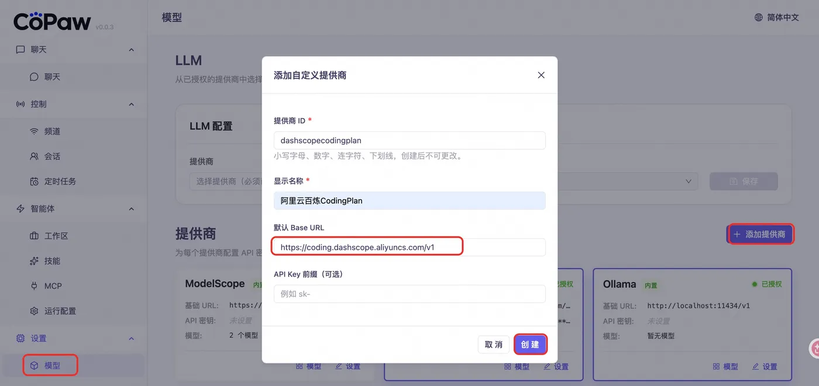Click the 保存 button in LLM 配置

[x=744, y=181]
